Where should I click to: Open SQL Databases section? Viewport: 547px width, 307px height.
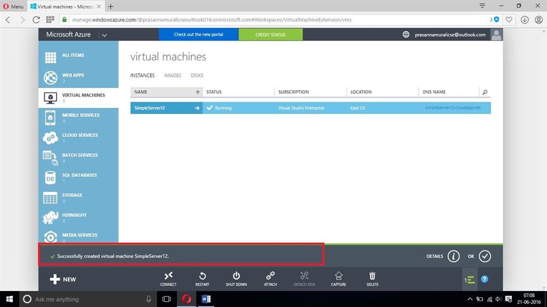(x=79, y=178)
